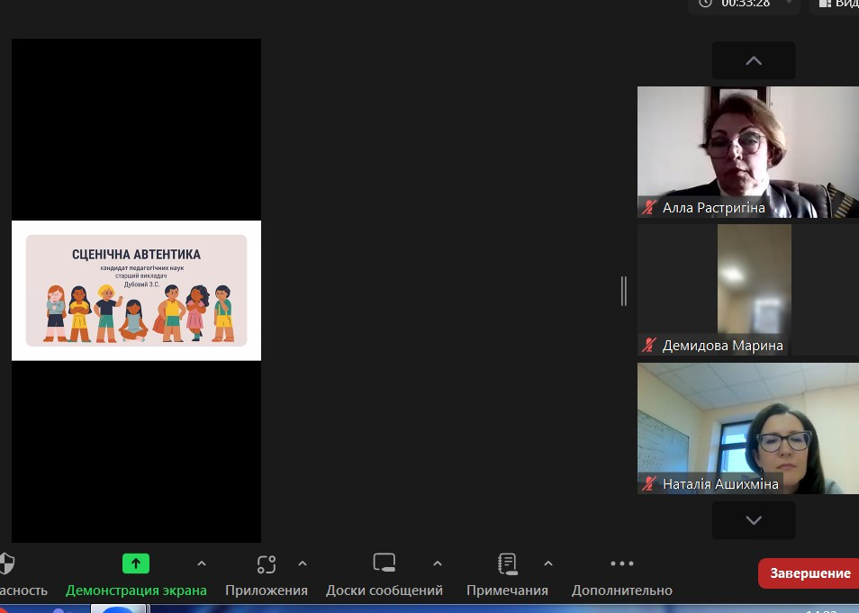Viewport: 859px width, 613px height.
Task: Click the name label Наталія Ашихміна
Action: point(720,483)
